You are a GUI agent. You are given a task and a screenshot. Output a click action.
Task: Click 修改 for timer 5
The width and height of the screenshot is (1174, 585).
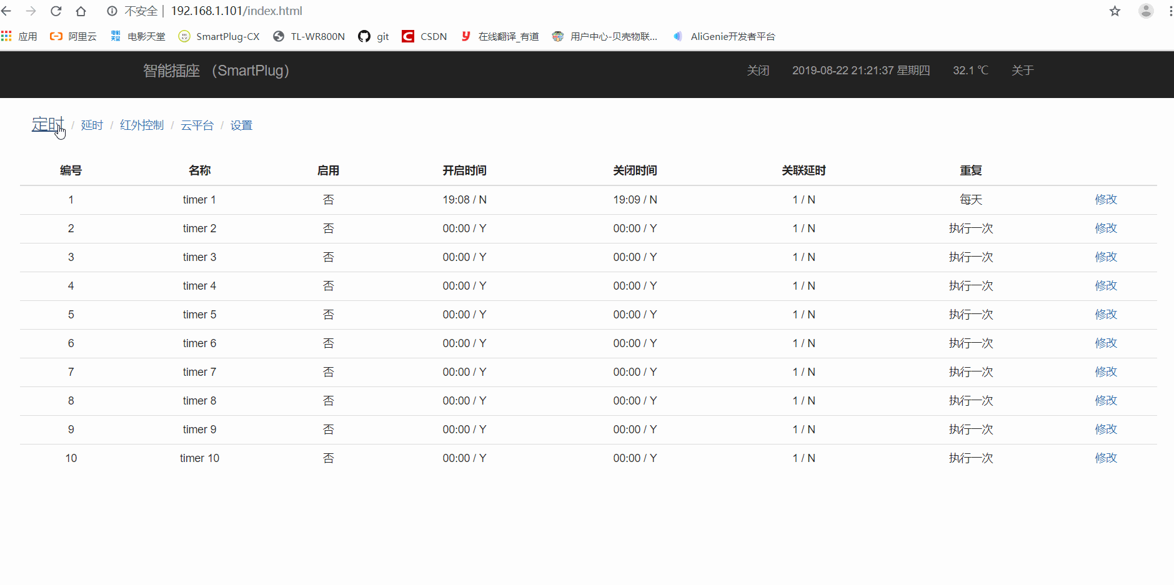(x=1106, y=315)
